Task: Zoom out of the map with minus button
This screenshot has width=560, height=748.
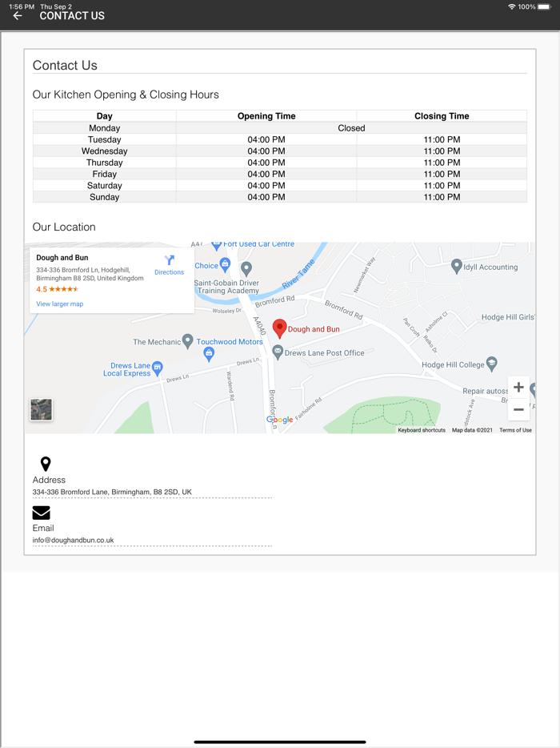Action: coord(518,409)
